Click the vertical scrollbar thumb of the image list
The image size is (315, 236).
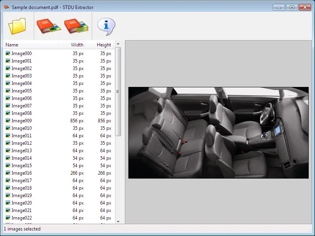click(x=118, y=92)
